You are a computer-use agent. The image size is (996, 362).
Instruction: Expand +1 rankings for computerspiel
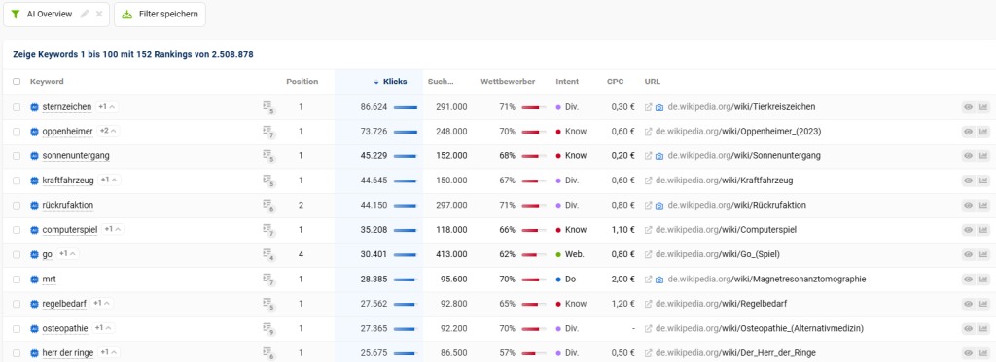[113, 229]
